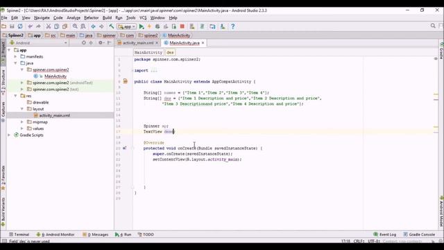Click the Help question mark icon
Image resolution: width=444 pixels, height=250 pixels.
(233, 26)
